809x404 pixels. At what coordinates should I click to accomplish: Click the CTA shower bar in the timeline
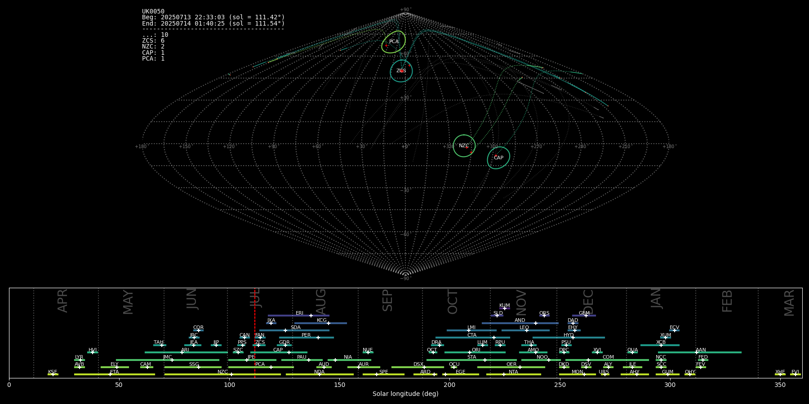click(x=473, y=338)
